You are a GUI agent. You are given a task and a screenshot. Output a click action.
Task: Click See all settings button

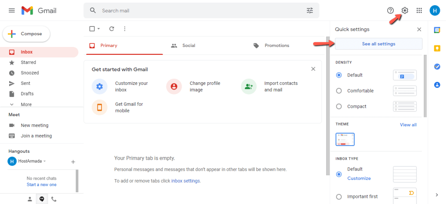(378, 44)
